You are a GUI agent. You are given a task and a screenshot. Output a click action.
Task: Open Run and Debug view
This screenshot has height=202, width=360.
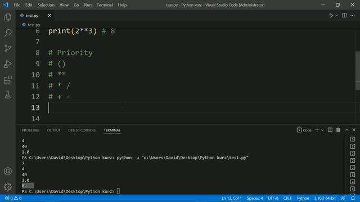[x=7, y=64]
